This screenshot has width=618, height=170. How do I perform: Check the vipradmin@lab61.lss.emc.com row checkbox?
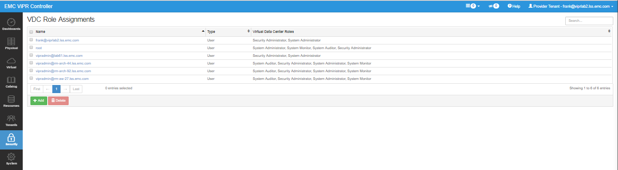coord(31,55)
